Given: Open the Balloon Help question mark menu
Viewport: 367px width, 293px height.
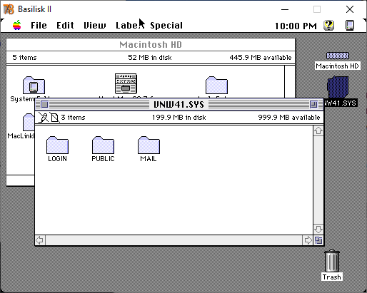Looking at the screenshot, I should pyautogui.click(x=328, y=25).
